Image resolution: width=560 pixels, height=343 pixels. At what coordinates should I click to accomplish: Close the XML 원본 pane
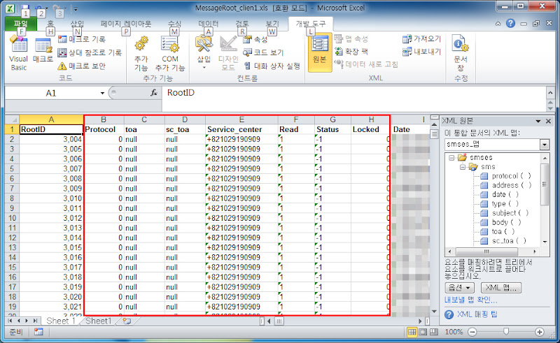point(549,122)
